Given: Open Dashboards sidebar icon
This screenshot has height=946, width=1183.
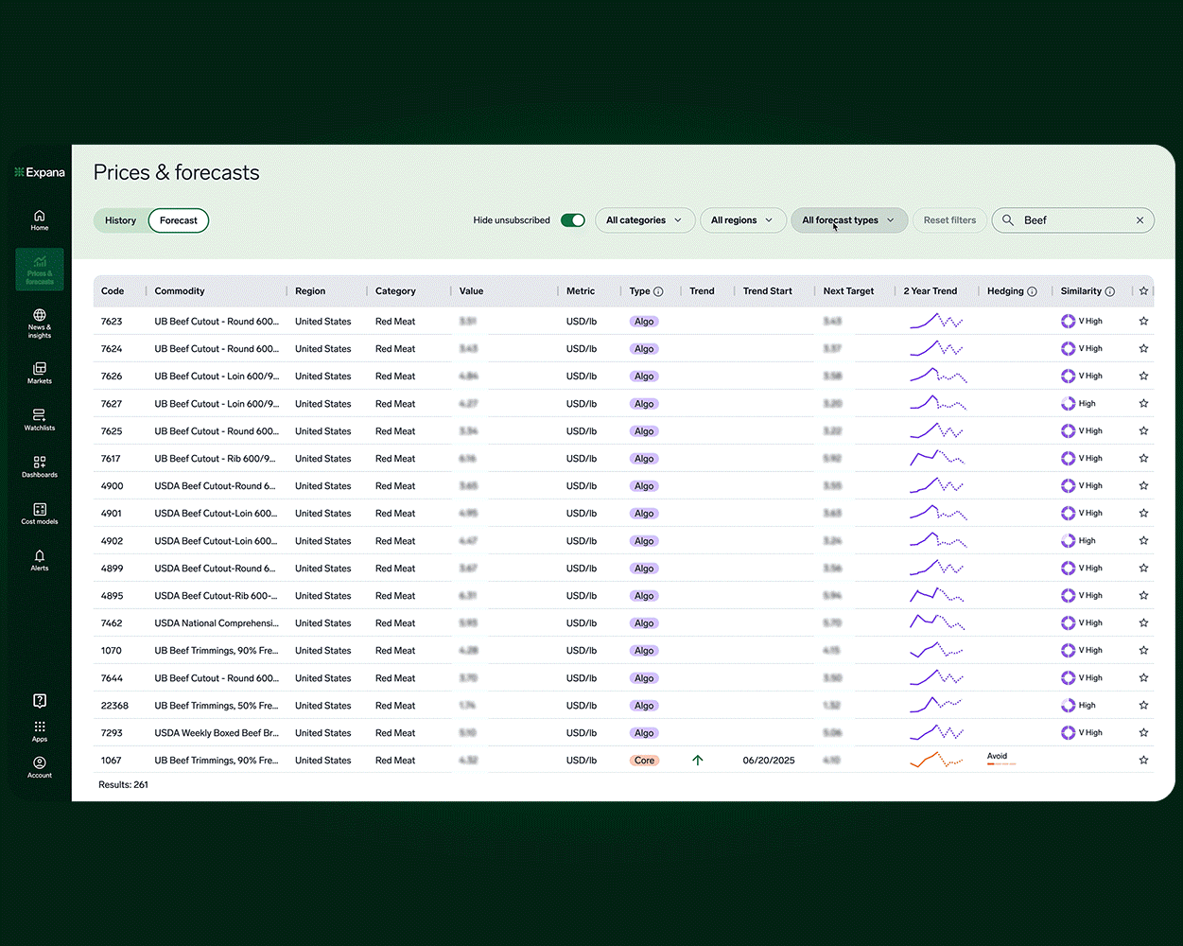Looking at the screenshot, I should click(39, 466).
